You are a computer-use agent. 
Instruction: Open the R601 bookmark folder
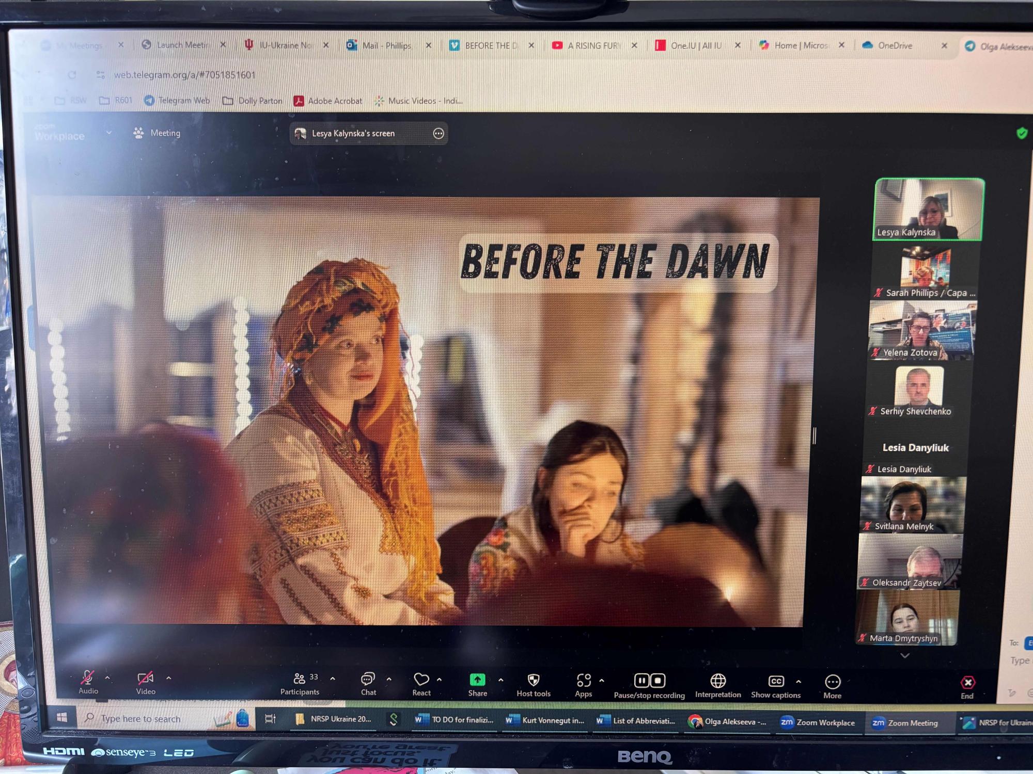pyautogui.click(x=116, y=100)
